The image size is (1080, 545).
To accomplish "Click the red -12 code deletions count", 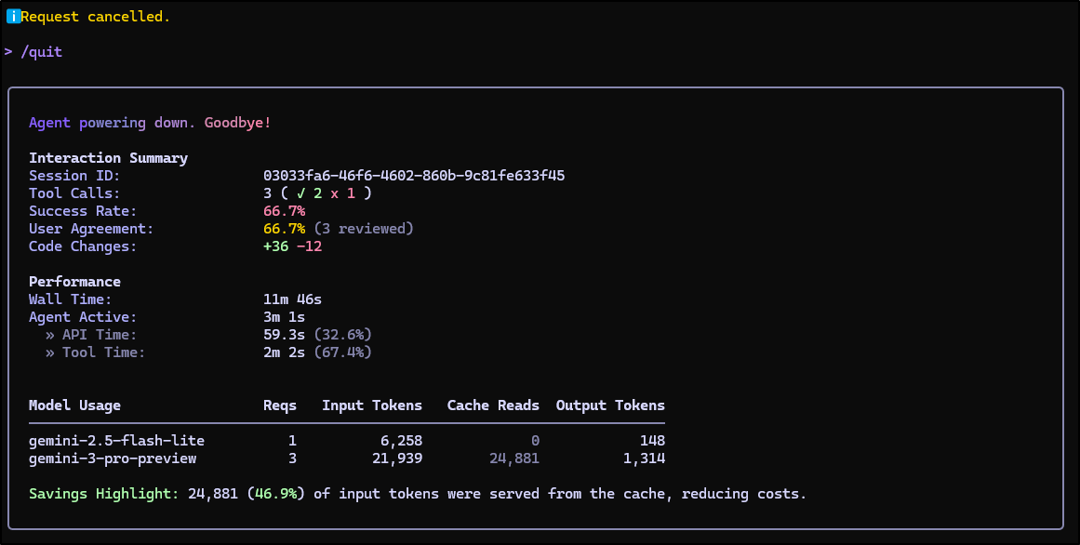I will click(x=309, y=246).
